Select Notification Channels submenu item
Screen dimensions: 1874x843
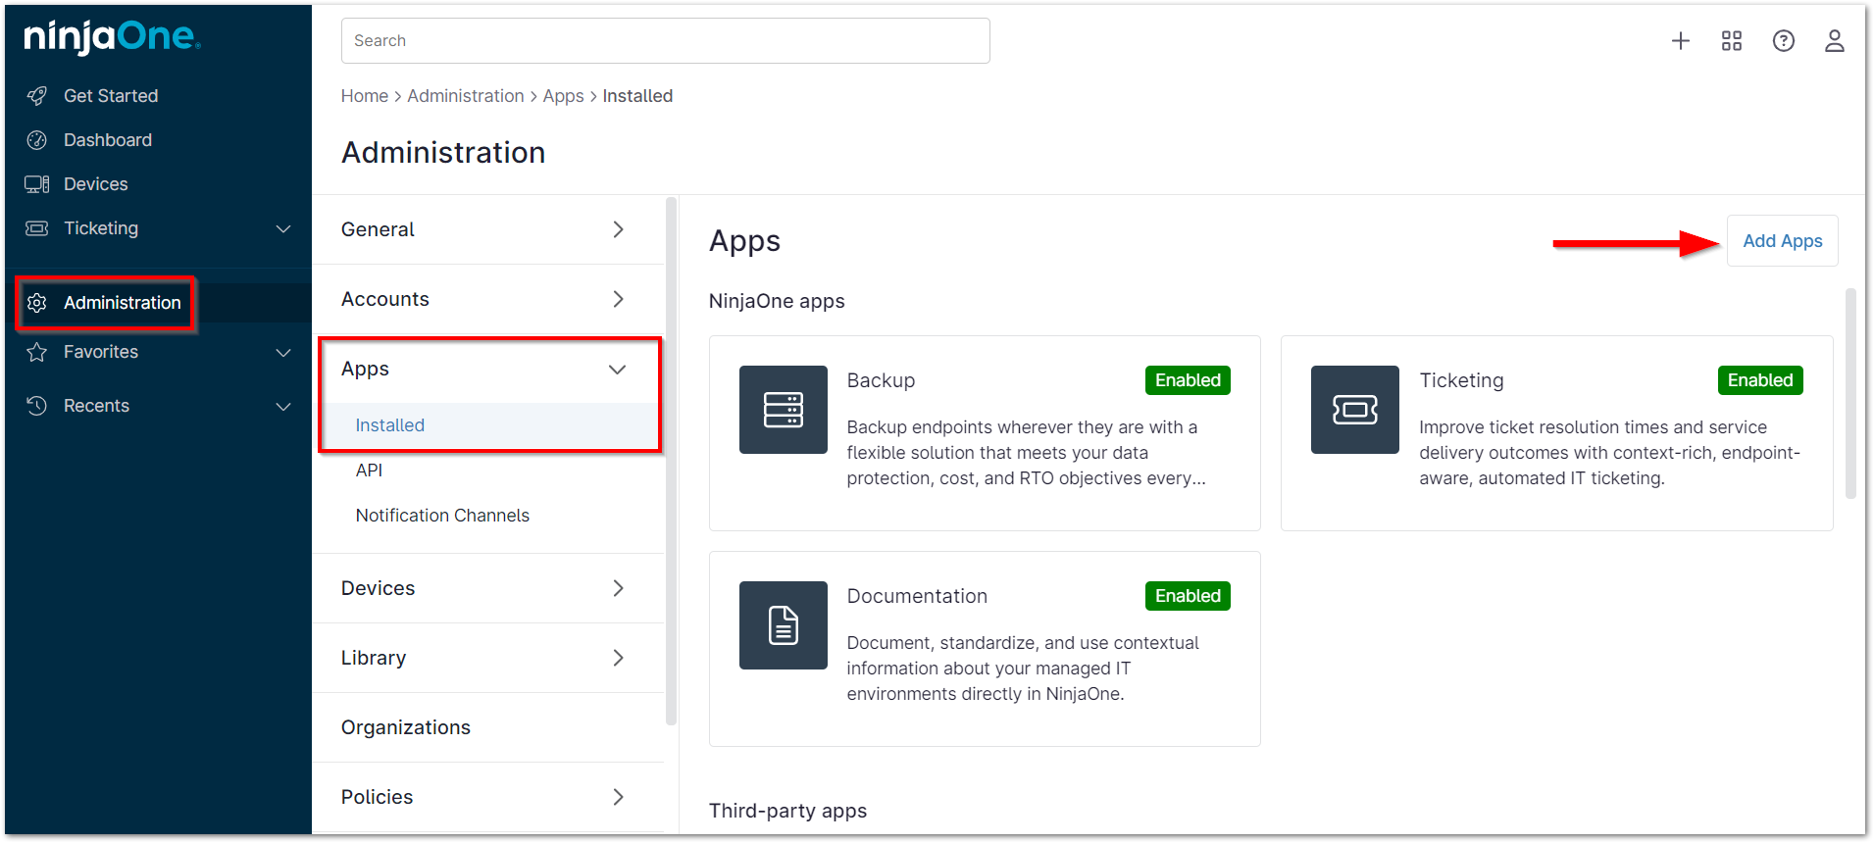(x=442, y=516)
